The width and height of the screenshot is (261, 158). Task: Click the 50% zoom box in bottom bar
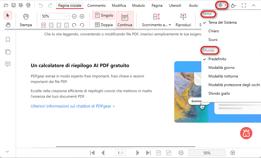(207, 153)
